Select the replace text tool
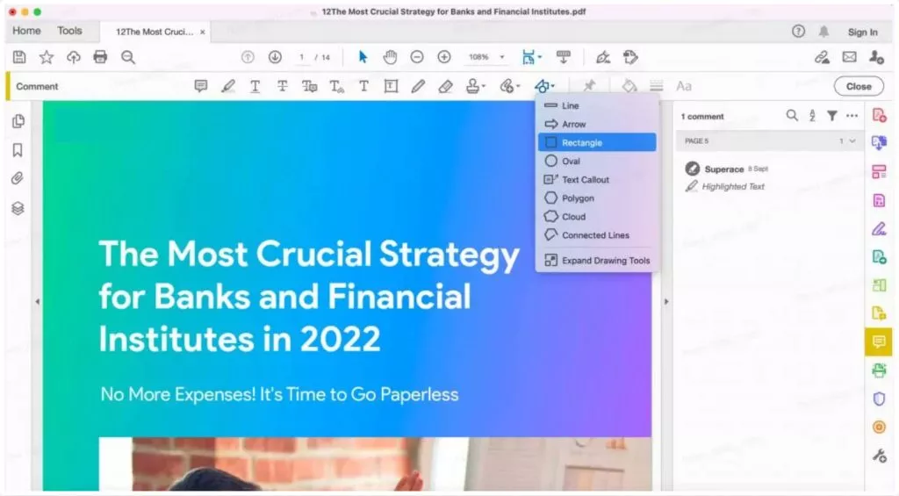Image resolution: width=899 pixels, height=496 pixels. click(310, 86)
